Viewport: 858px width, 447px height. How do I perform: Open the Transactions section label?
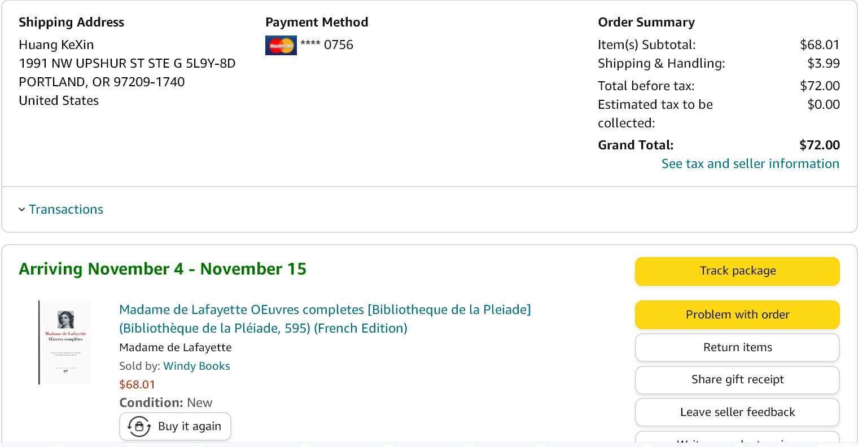tap(66, 210)
